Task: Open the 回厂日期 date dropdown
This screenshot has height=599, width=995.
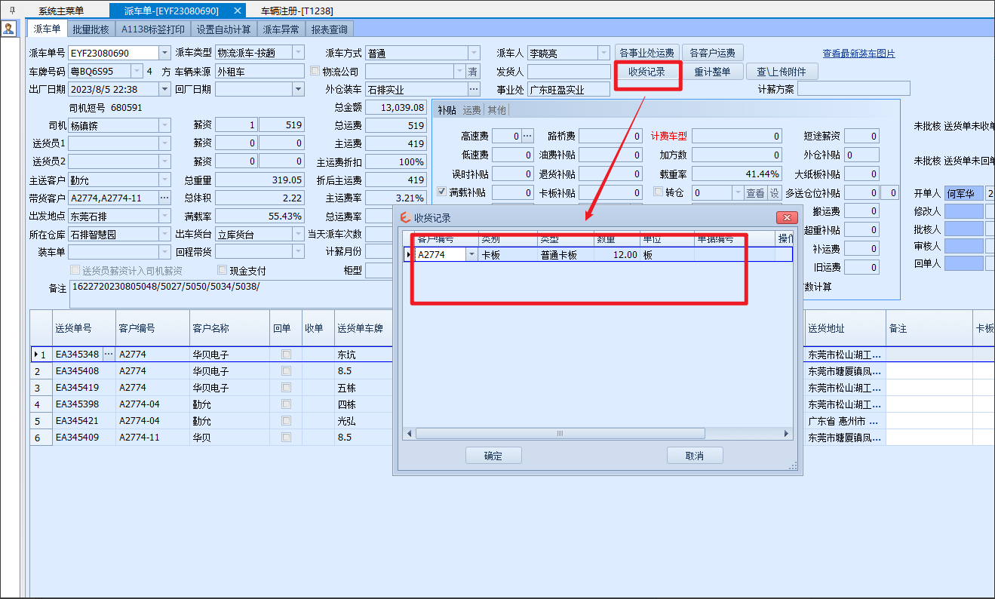Action: click(298, 89)
